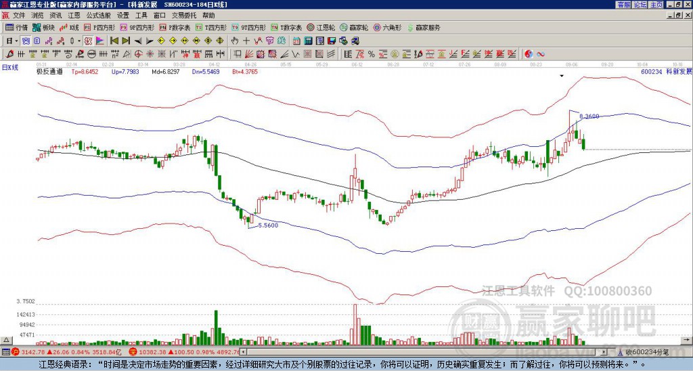This screenshot has height=371, width=693.
Task: Click the yin-yang symbol icon
Action: [x=529, y=54]
